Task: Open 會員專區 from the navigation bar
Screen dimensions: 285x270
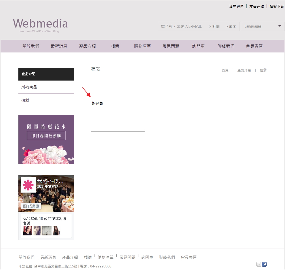Action: pyautogui.click(x=254, y=46)
